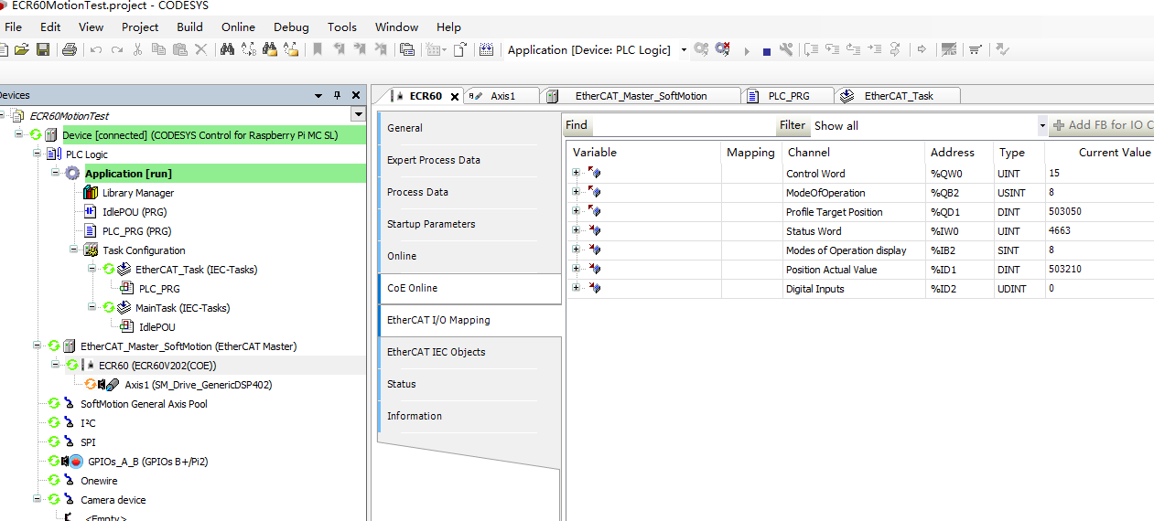Open project using the folder icon
1154x521 pixels.
pos(22,49)
